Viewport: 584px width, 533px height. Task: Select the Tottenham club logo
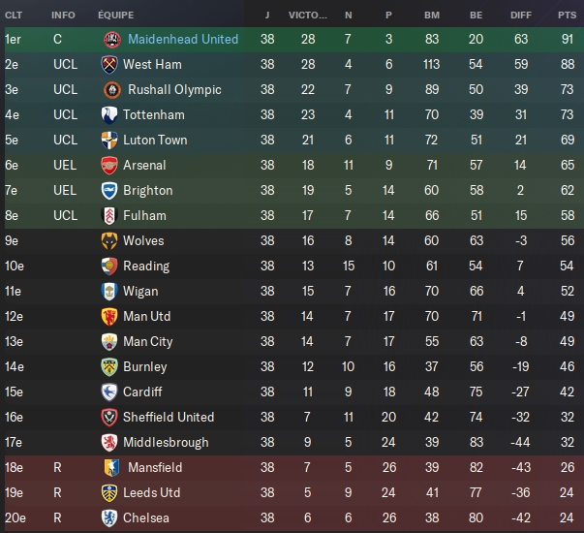[110, 115]
